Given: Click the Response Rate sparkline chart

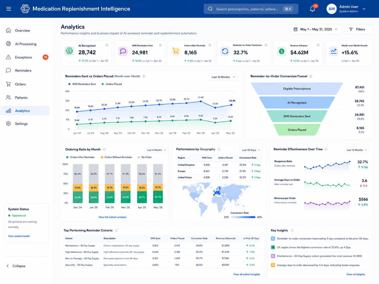Looking at the screenshot, I should [x=327, y=166].
